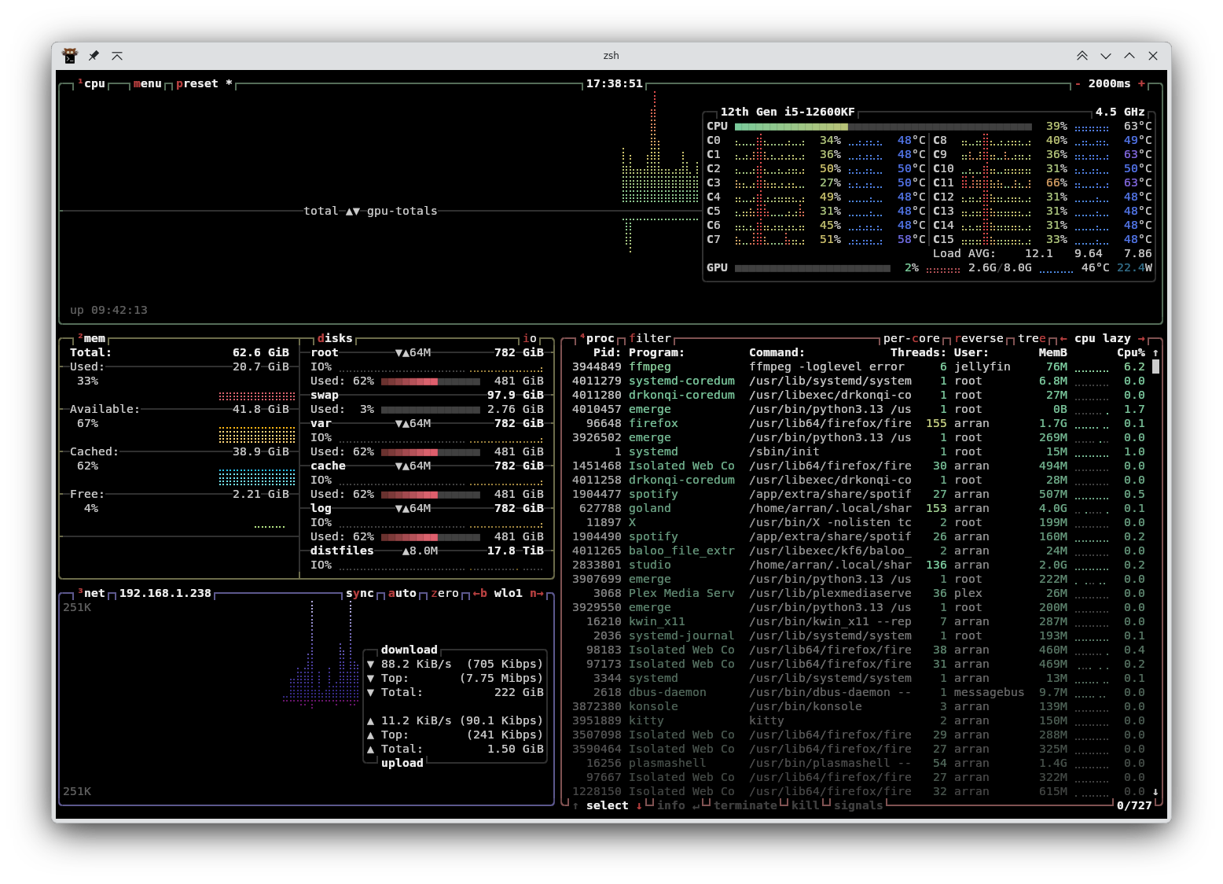Click the process list scrollbar thumb
The image size is (1223, 884).
[1155, 367]
